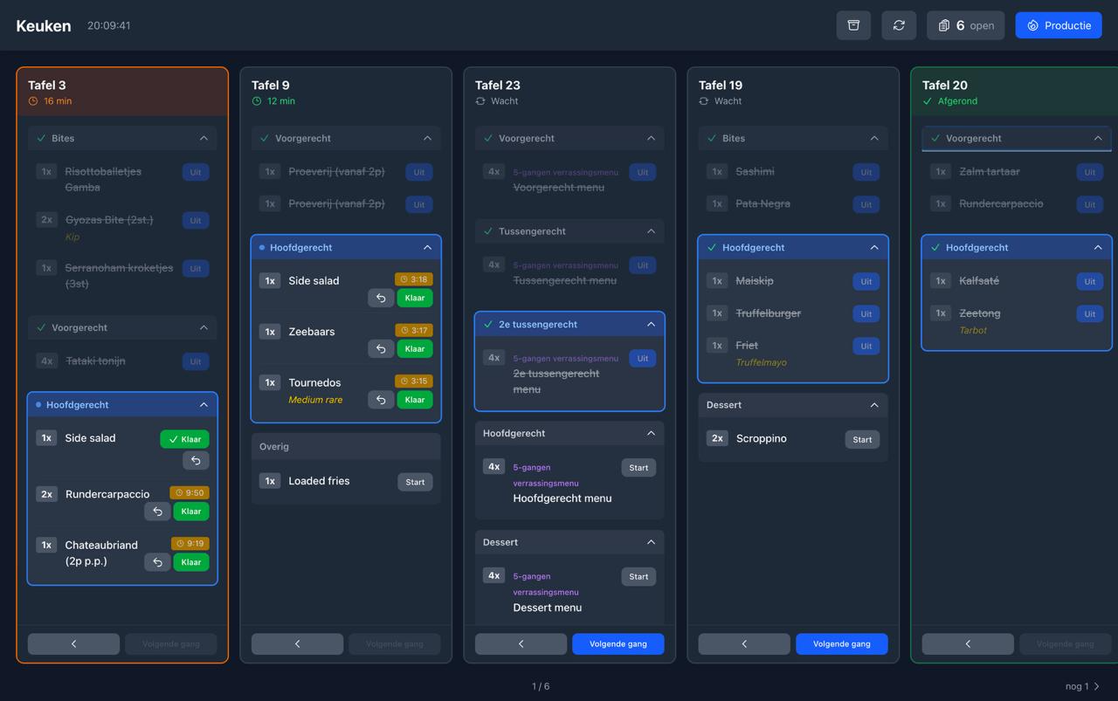This screenshot has width=1118, height=701.
Task: Select the Tafel 3 card header
Action: (x=122, y=92)
